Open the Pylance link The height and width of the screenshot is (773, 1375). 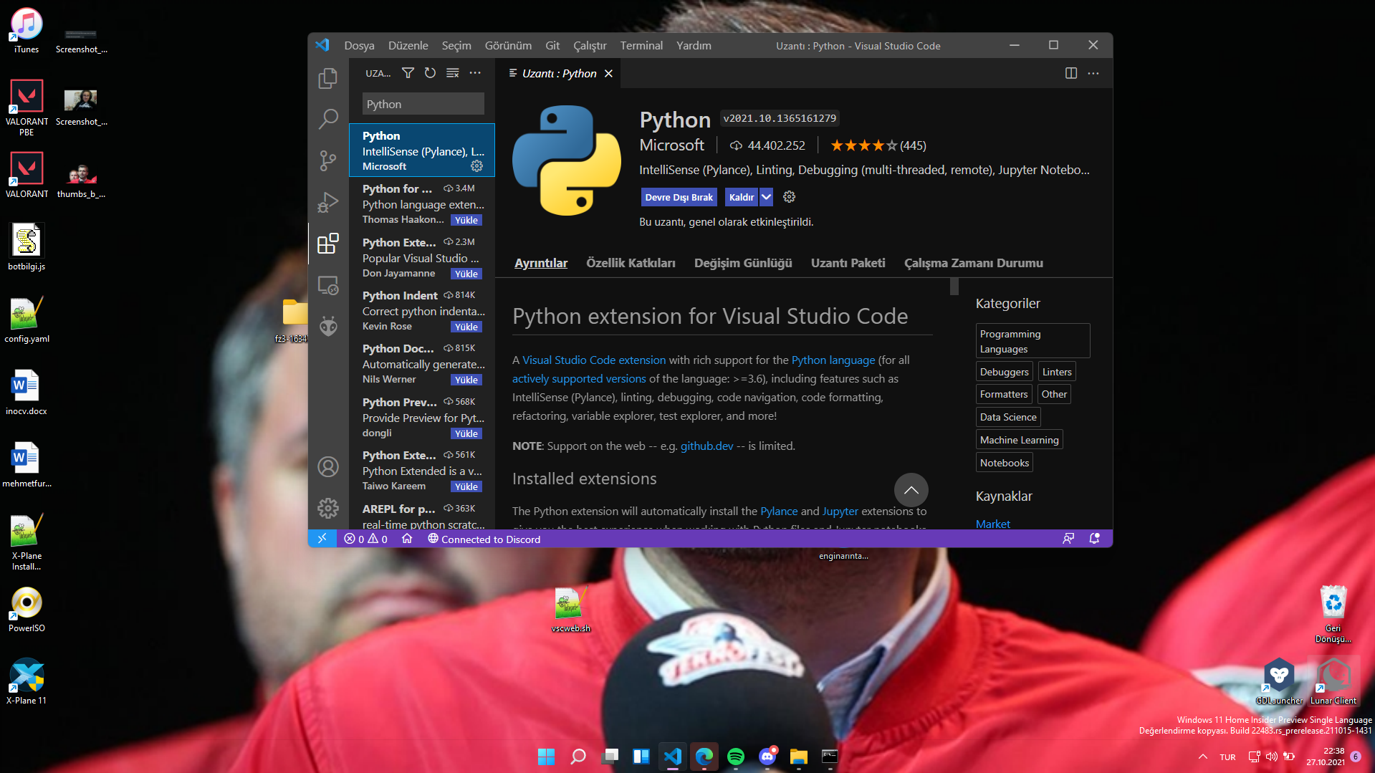779,511
